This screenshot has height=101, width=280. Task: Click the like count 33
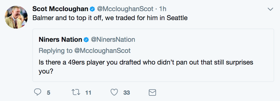[127, 93]
